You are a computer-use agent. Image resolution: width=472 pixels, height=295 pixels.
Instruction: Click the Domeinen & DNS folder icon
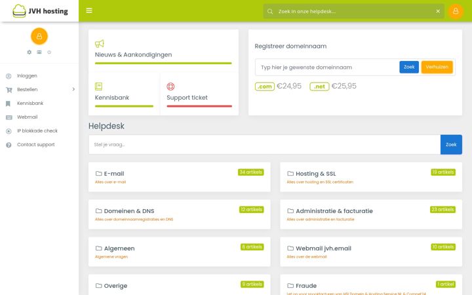pyautogui.click(x=98, y=210)
